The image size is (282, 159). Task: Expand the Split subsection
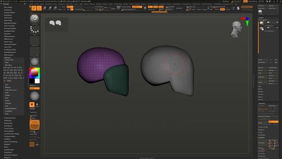(x=260, y=87)
